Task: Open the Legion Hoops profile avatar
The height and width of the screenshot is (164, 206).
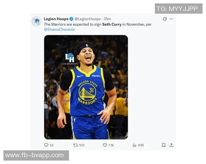Action: [37, 22]
